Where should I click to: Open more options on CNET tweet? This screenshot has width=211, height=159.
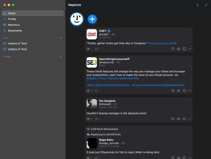click(x=190, y=49)
